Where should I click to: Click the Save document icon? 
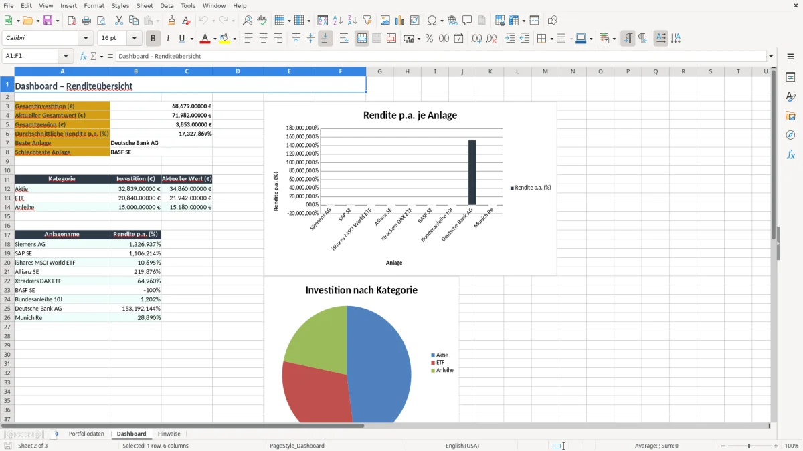coord(48,21)
